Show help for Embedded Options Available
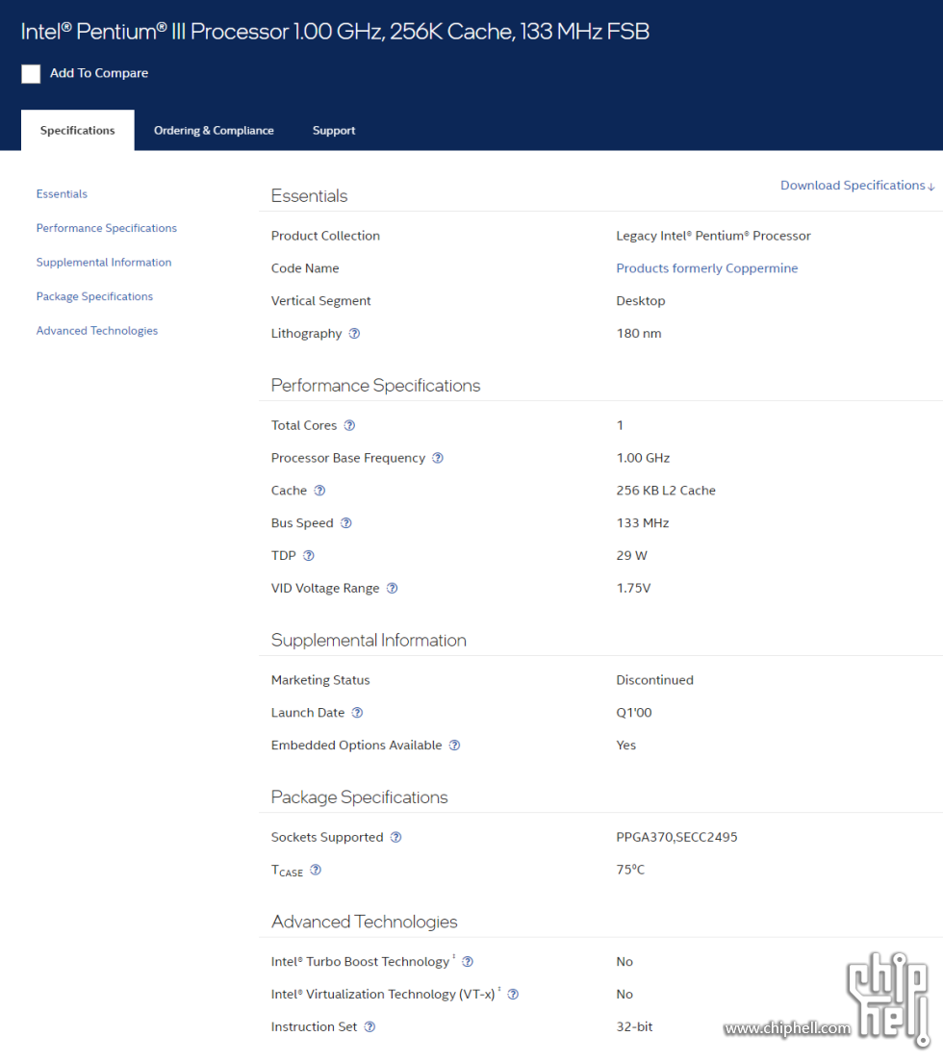 (x=454, y=745)
